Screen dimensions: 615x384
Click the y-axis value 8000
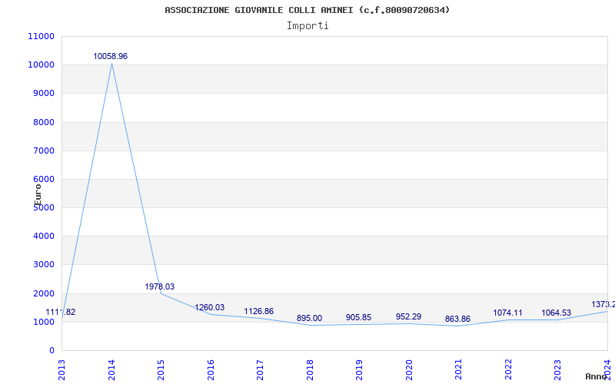click(44, 122)
